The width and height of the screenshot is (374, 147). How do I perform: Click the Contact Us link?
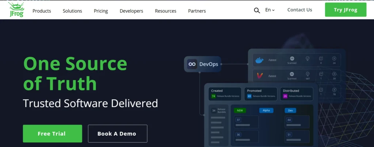coord(299,10)
